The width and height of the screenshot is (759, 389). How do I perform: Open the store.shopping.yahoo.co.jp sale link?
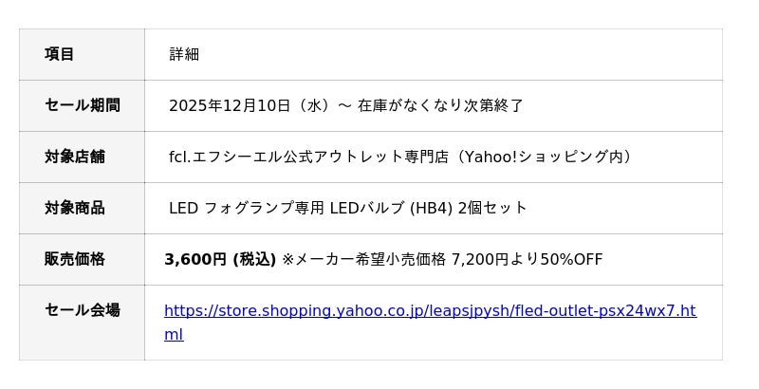click(429, 311)
